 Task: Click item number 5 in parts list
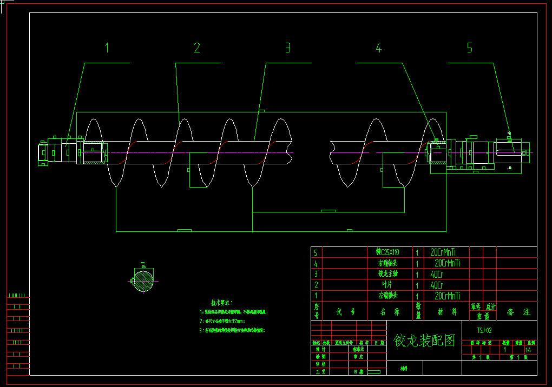316,252
